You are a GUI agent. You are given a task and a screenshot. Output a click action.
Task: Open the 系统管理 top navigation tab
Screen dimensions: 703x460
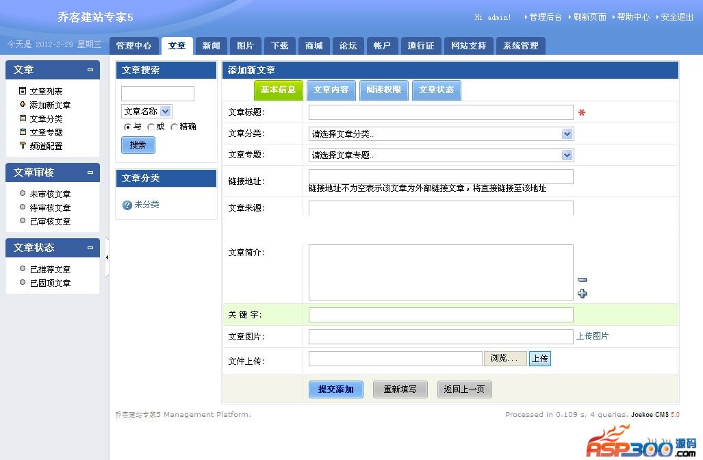pos(520,46)
